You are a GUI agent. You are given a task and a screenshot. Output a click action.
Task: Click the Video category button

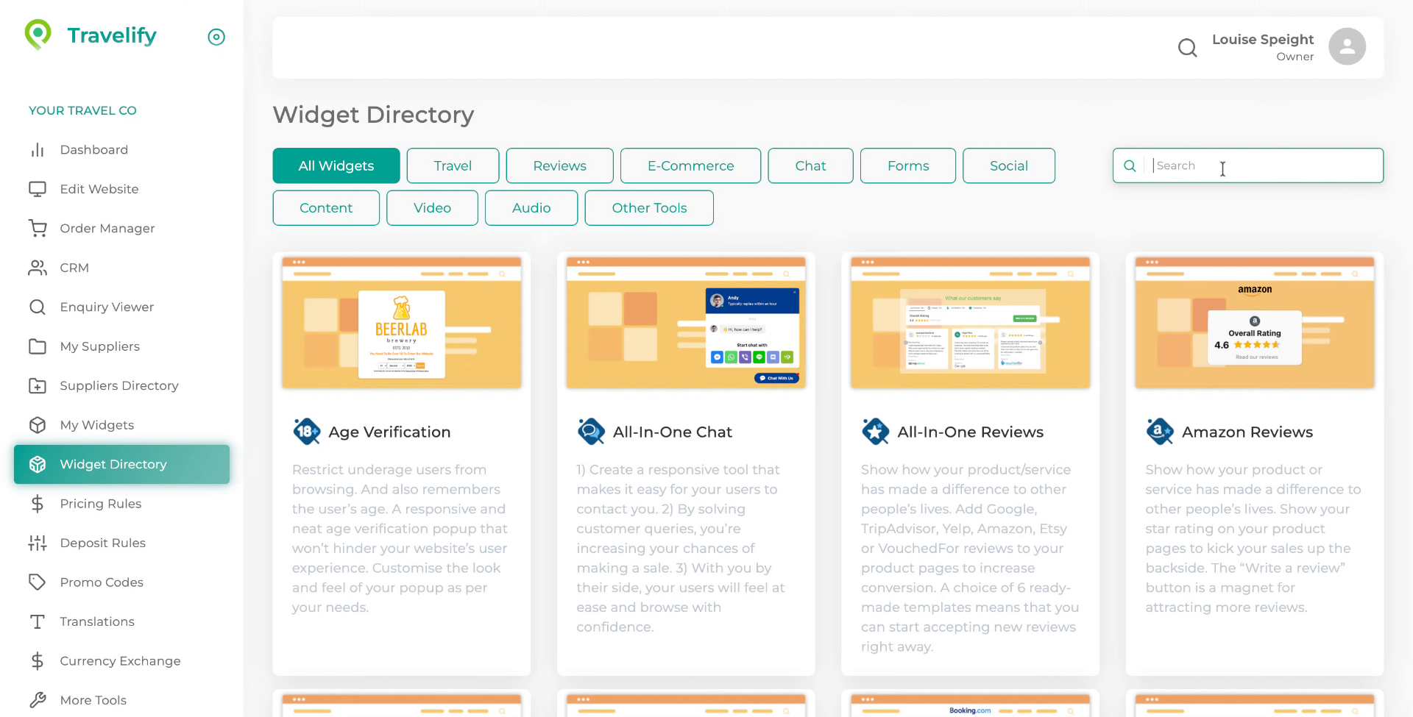click(432, 208)
